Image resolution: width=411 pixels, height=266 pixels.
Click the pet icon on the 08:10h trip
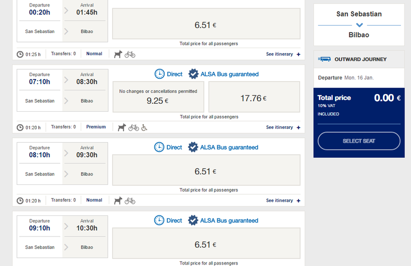(118, 200)
